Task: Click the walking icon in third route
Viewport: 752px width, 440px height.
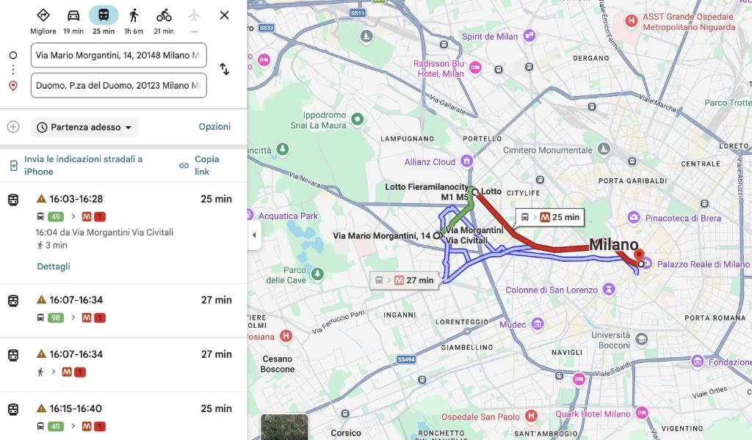Action: coord(41,372)
